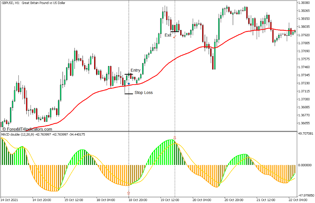Select the Entry horizontal level marker
Image resolution: width=315 pixels, height=203 pixels.
coord(129,74)
